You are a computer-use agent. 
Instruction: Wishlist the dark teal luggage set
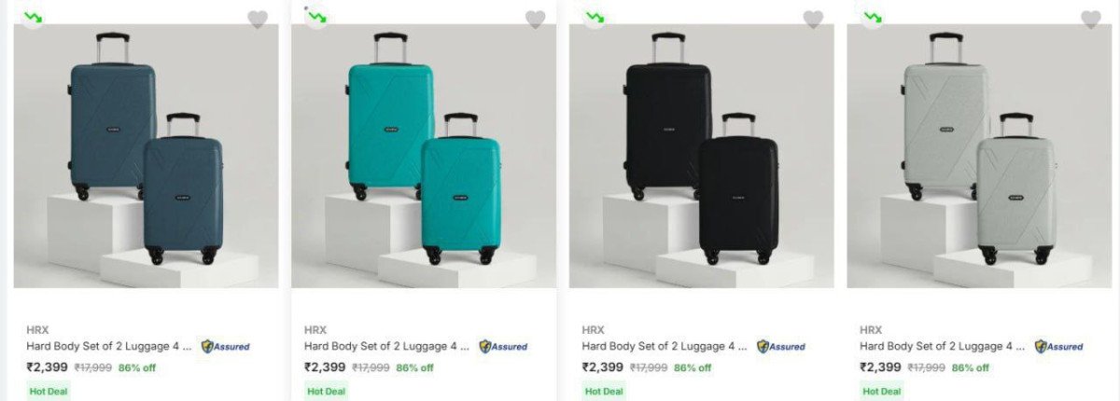click(x=258, y=20)
